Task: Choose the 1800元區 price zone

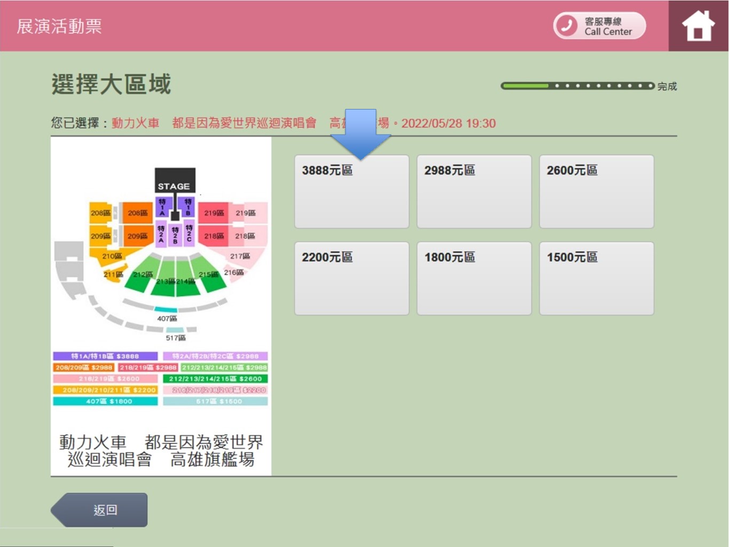Action: (x=474, y=278)
